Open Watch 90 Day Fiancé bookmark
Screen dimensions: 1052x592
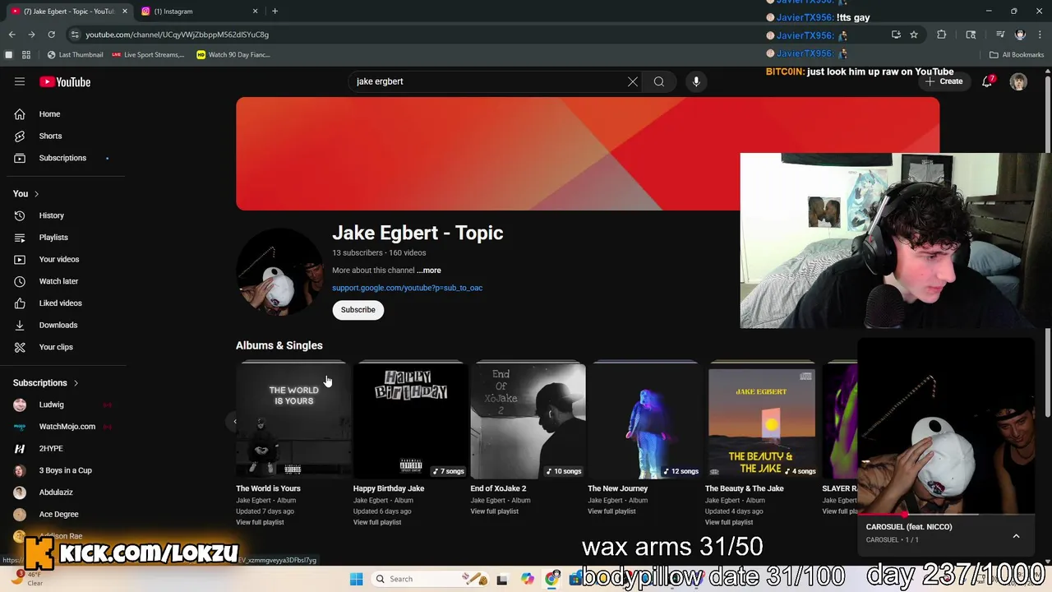point(233,55)
